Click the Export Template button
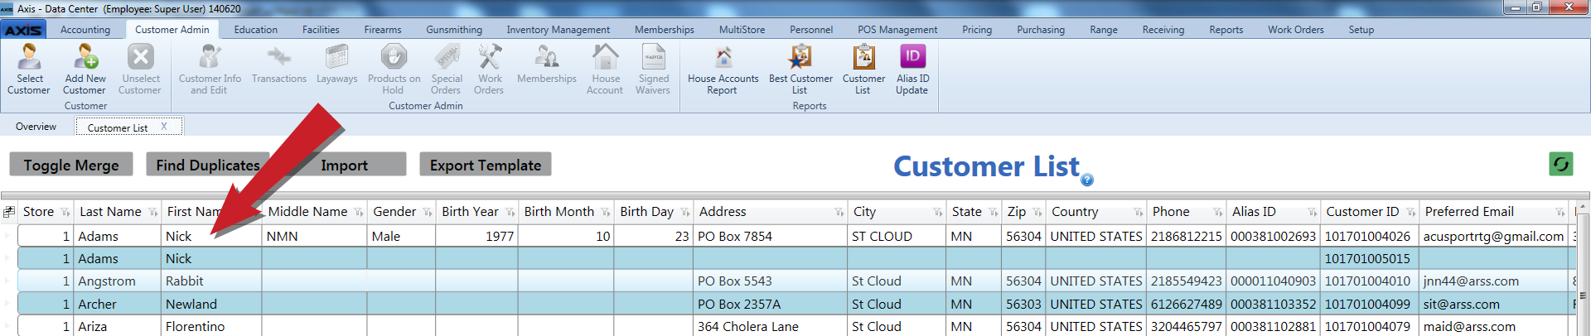 (x=486, y=165)
